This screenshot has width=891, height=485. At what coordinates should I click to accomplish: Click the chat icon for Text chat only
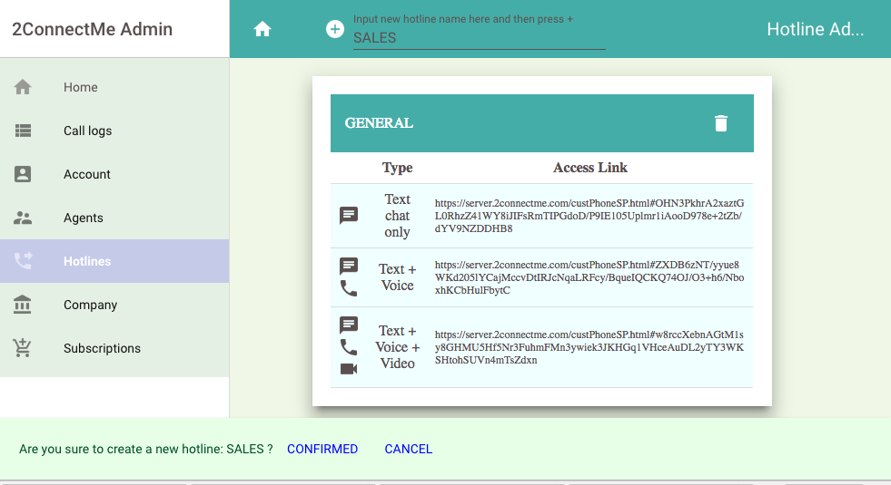point(349,216)
